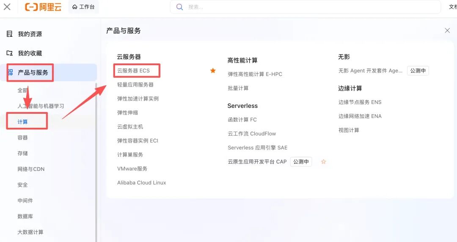The height and width of the screenshot is (242, 457).
Task: Open 无影 Agent 开发套件
Action: [x=370, y=71]
